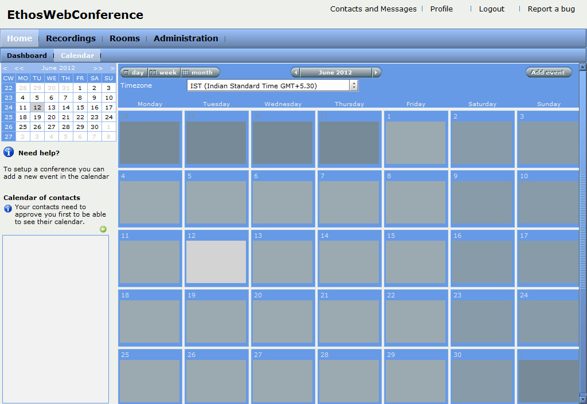587x404 pixels.
Task: Click the green arrow under Calendar of contacts
Action: [103, 229]
